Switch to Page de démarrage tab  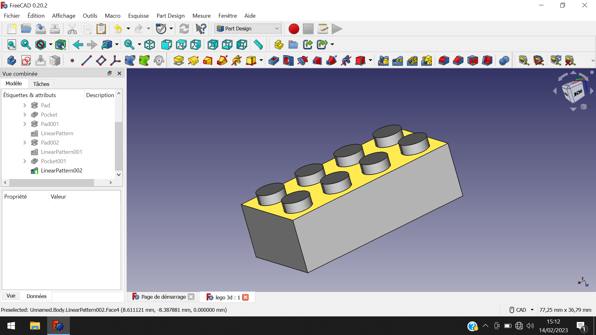tap(163, 297)
